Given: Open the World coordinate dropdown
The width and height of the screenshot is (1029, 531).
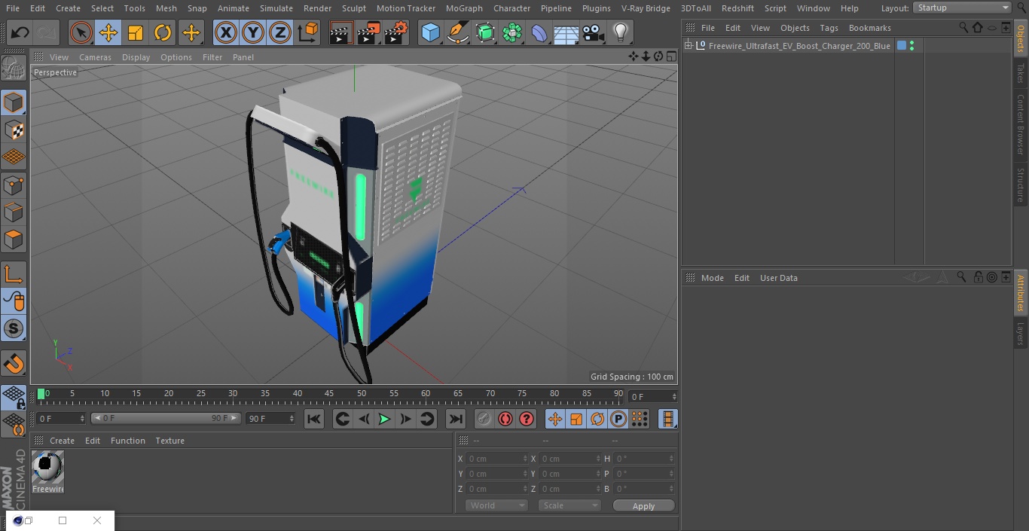Looking at the screenshot, I should pos(496,505).
